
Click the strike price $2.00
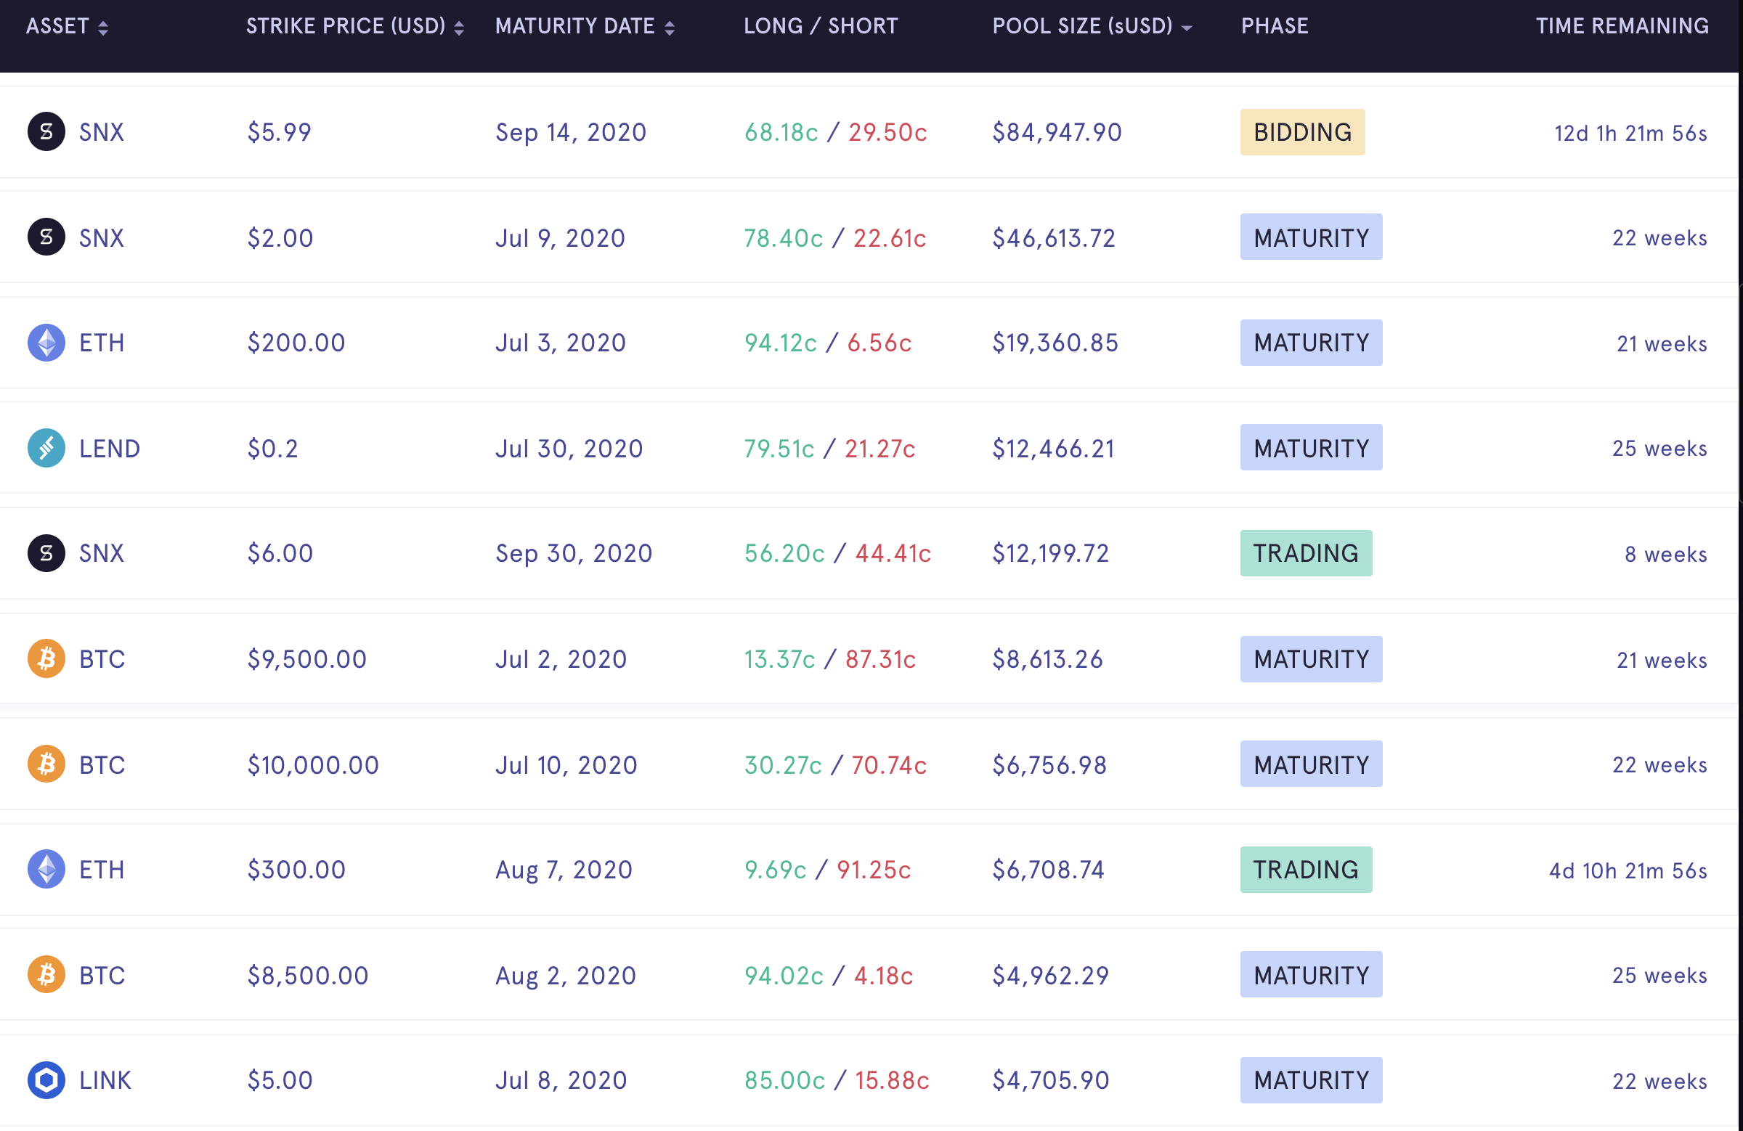(x=280, y=238)
